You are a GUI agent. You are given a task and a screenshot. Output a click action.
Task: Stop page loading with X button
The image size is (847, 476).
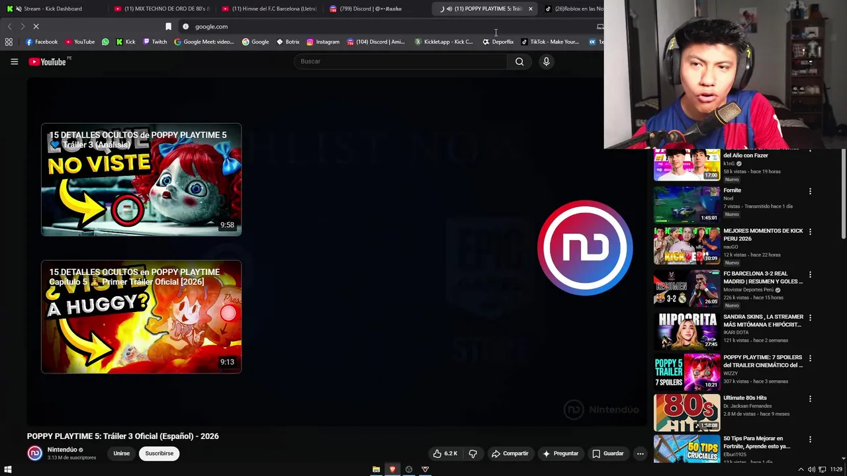click(36, 26)
